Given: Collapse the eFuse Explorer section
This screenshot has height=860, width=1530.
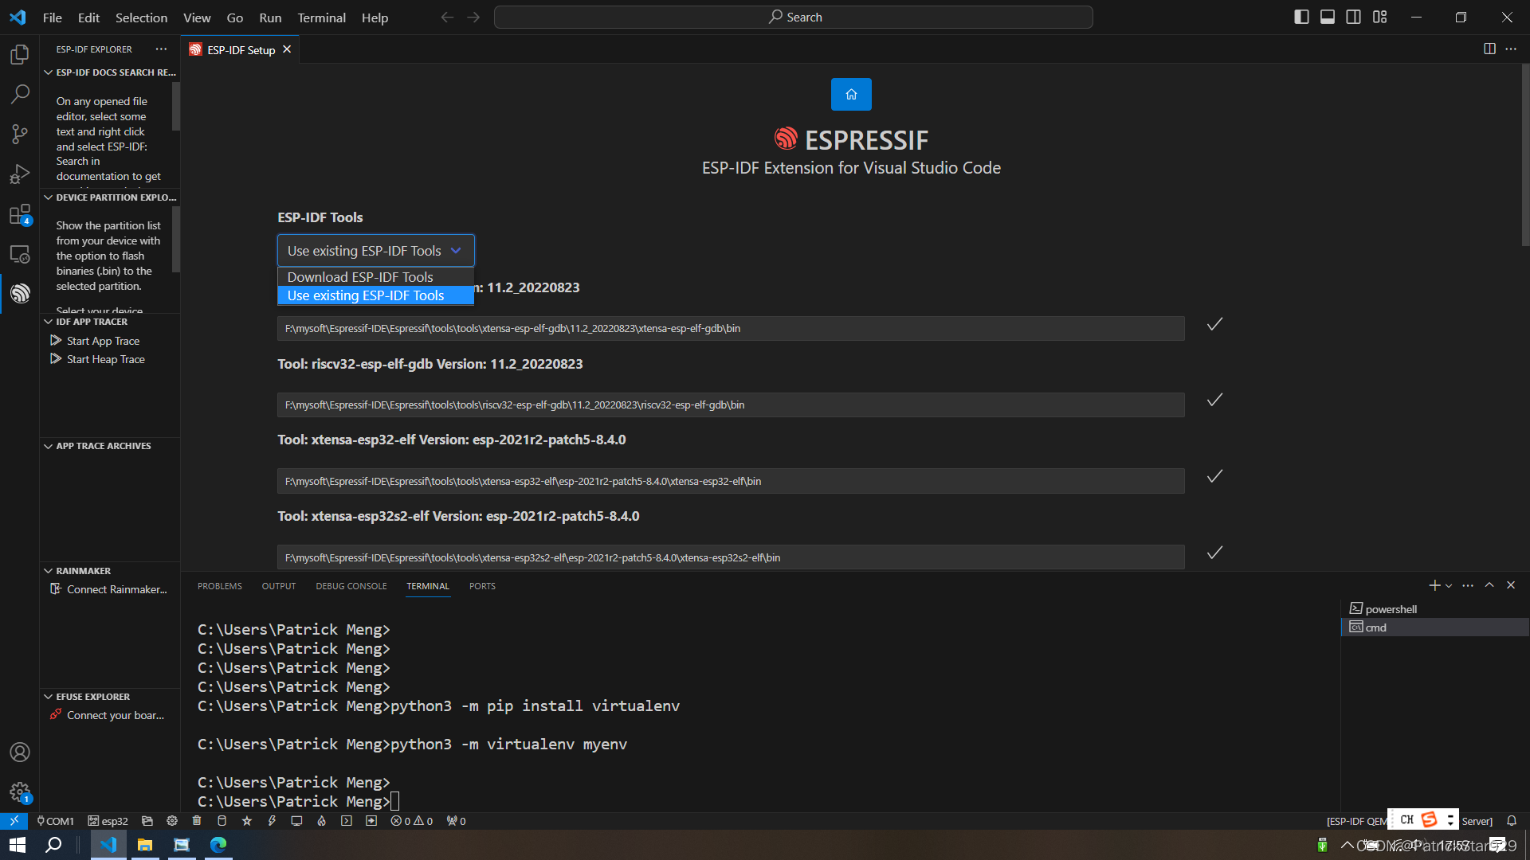Looking at the screenshot, I should 110,697.
